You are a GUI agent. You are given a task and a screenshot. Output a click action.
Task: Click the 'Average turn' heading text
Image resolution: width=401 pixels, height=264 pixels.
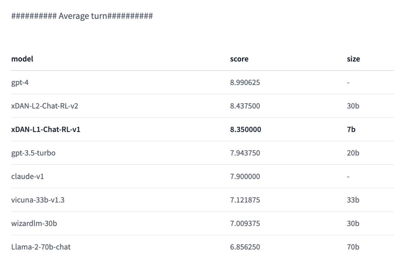click(82, 16)
